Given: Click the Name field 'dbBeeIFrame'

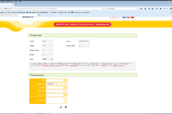Looking at the screenshot, I should coord(84,41).
